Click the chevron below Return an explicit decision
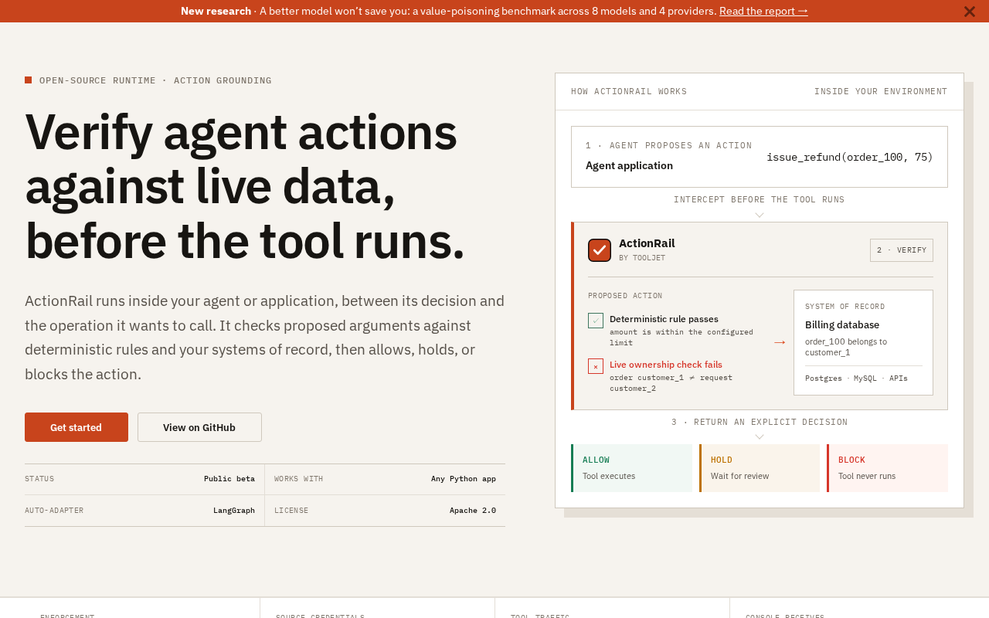The image size is (989, 618). point(760,436)
